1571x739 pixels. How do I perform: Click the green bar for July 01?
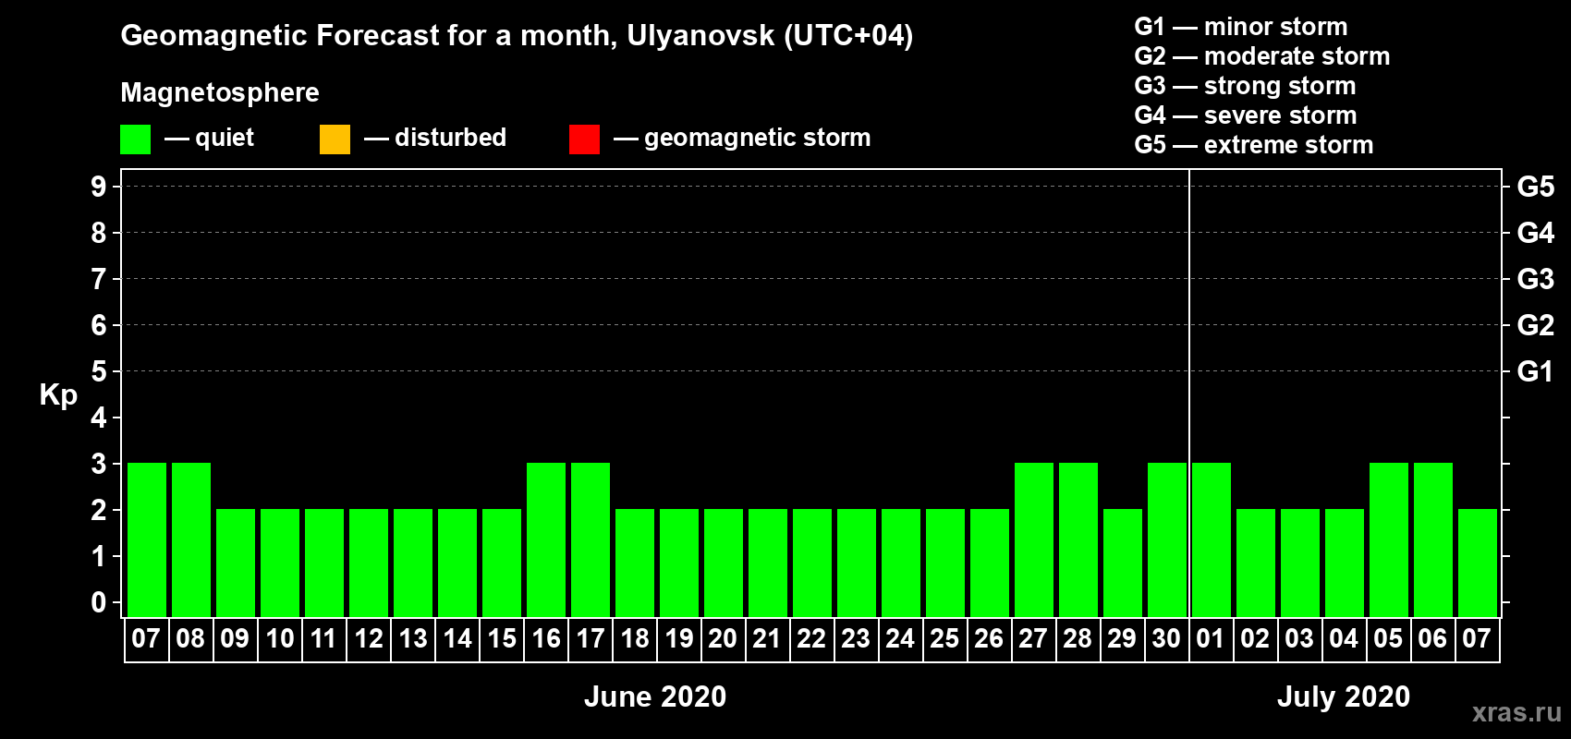click(1212, 539)
